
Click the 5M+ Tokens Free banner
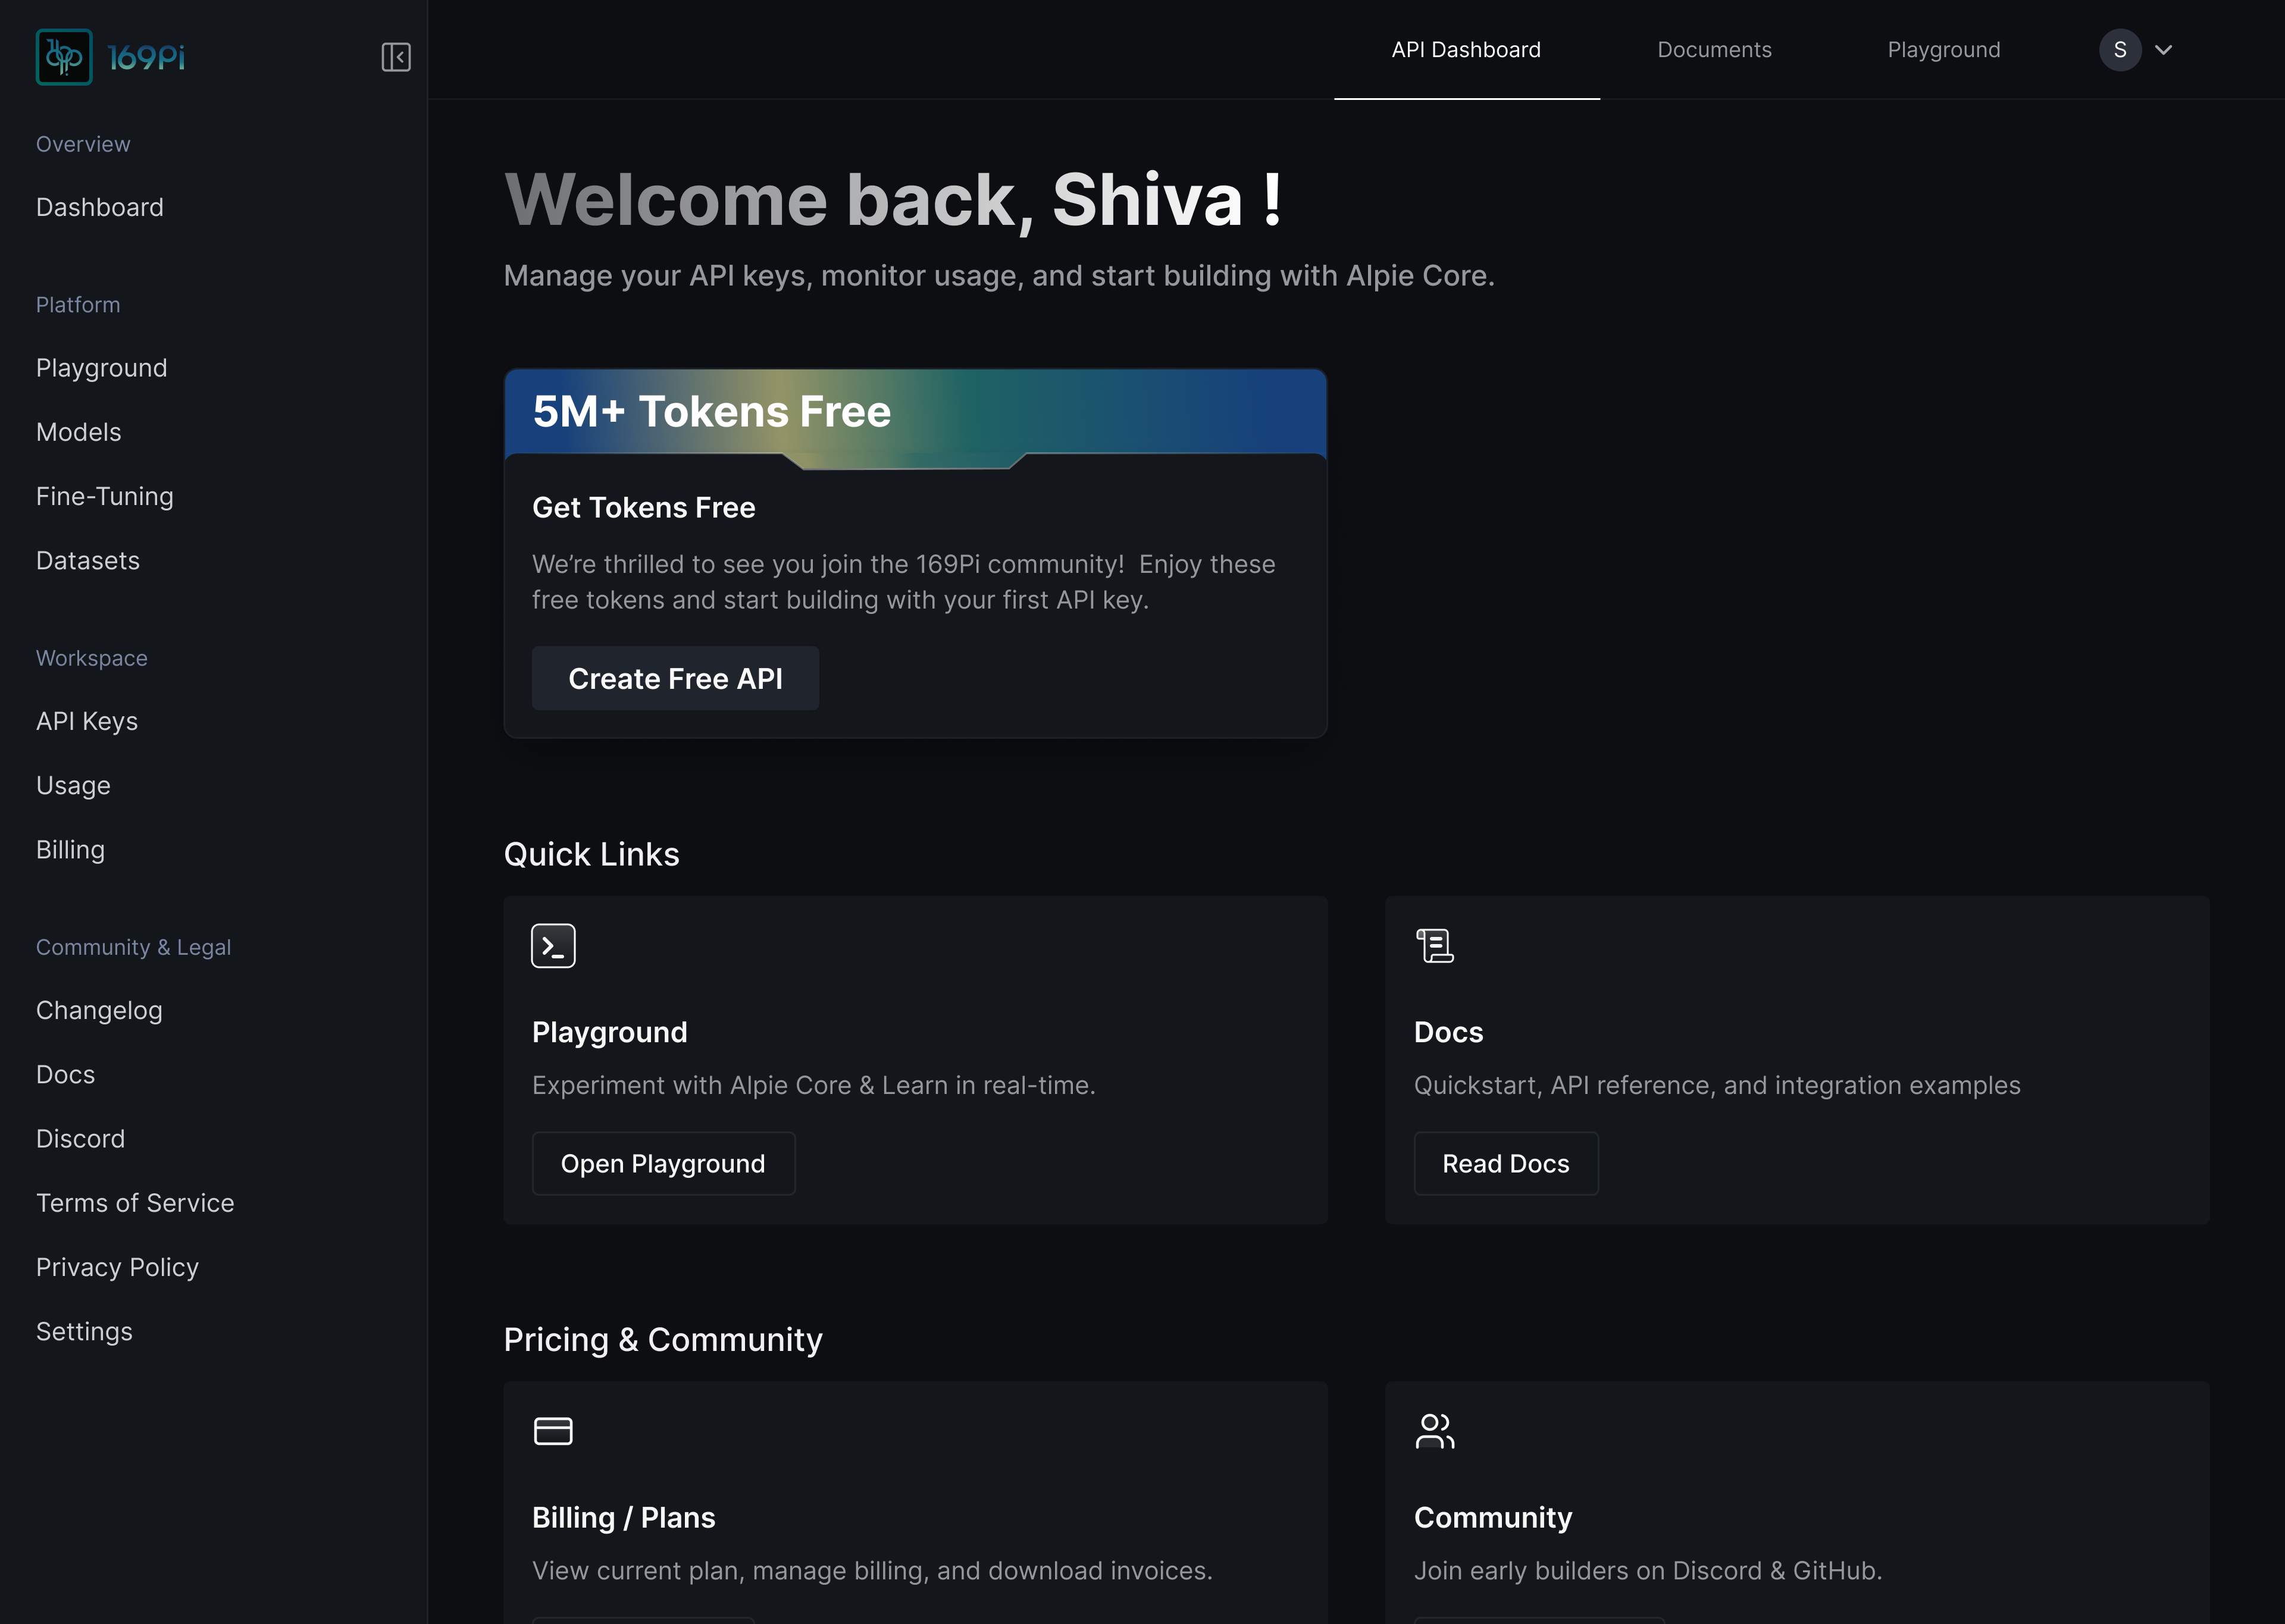pos(914,412)
